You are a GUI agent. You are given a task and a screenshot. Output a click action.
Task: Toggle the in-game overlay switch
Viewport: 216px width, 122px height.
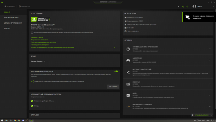tap(116, 71)
